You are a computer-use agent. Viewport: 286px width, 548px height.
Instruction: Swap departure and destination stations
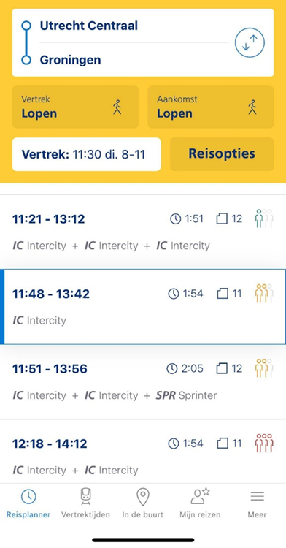click(x=250, y=42)
